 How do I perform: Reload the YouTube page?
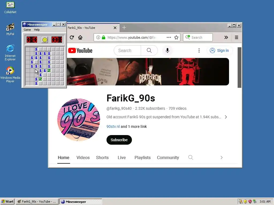[72, 37]
